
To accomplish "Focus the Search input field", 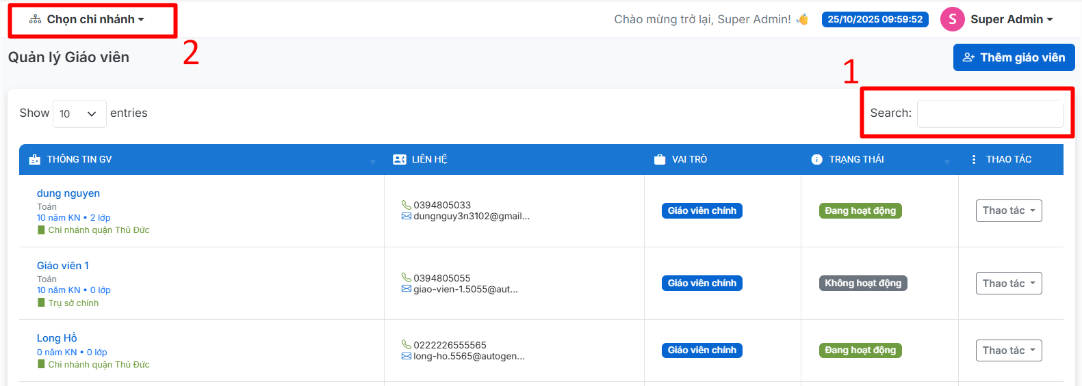I will [990, 113].
